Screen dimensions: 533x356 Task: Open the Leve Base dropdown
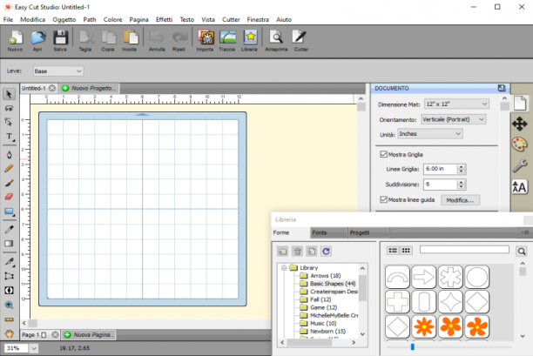[58, 71]
